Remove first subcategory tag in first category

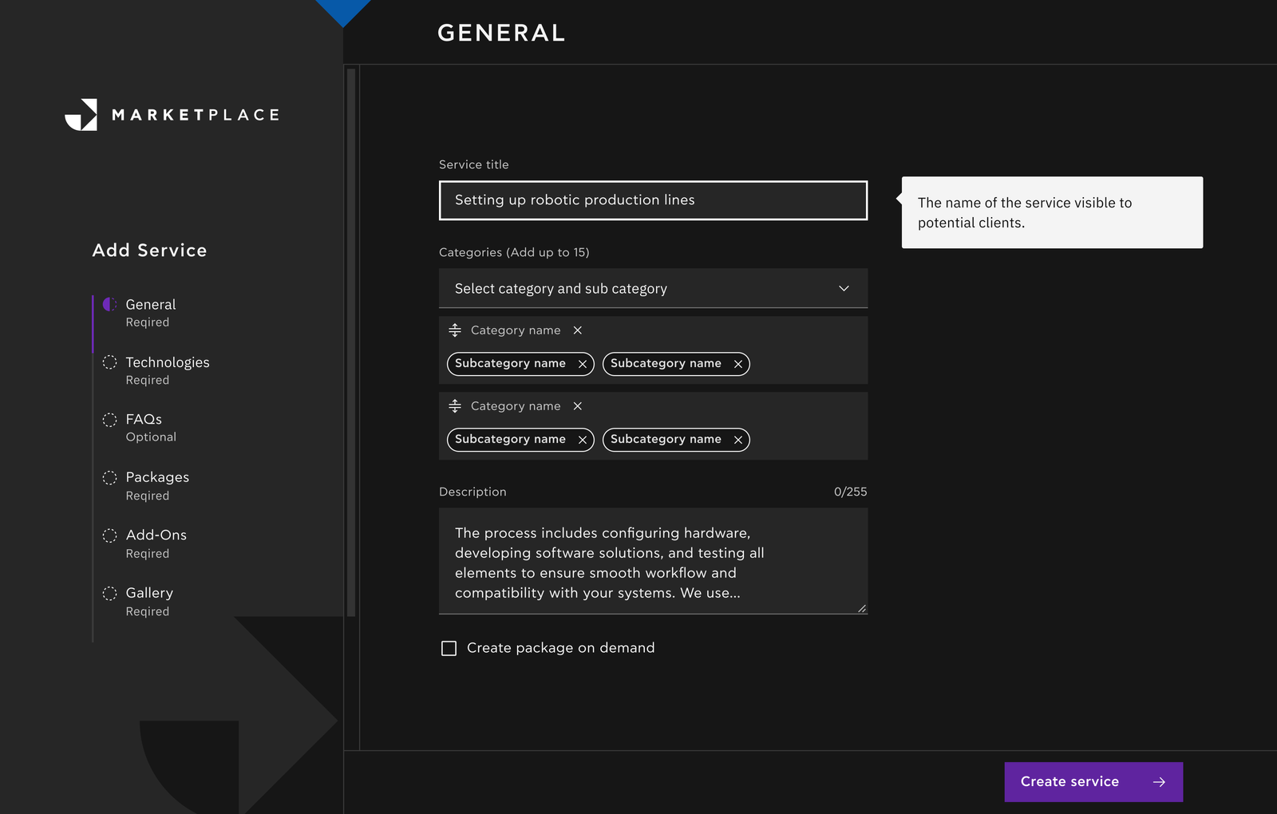(583, 364)
